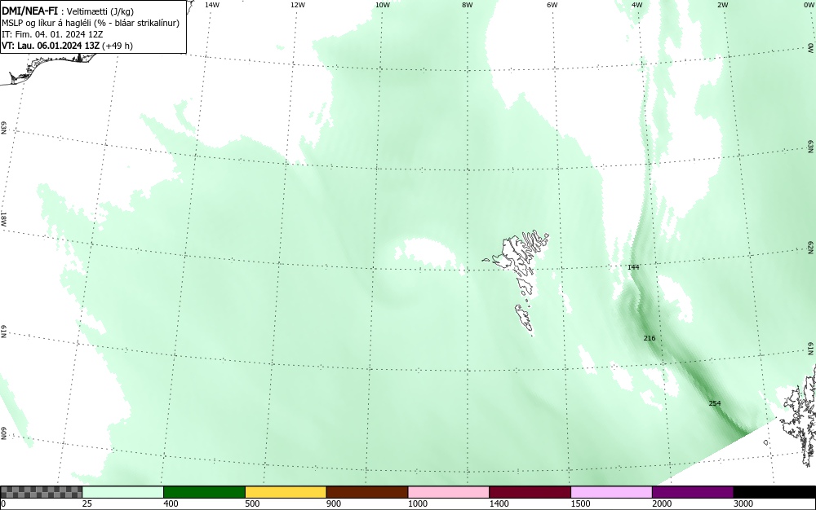Click the IT: Fim. 04. 01. 2024 12Z line

tap(52, 34)
